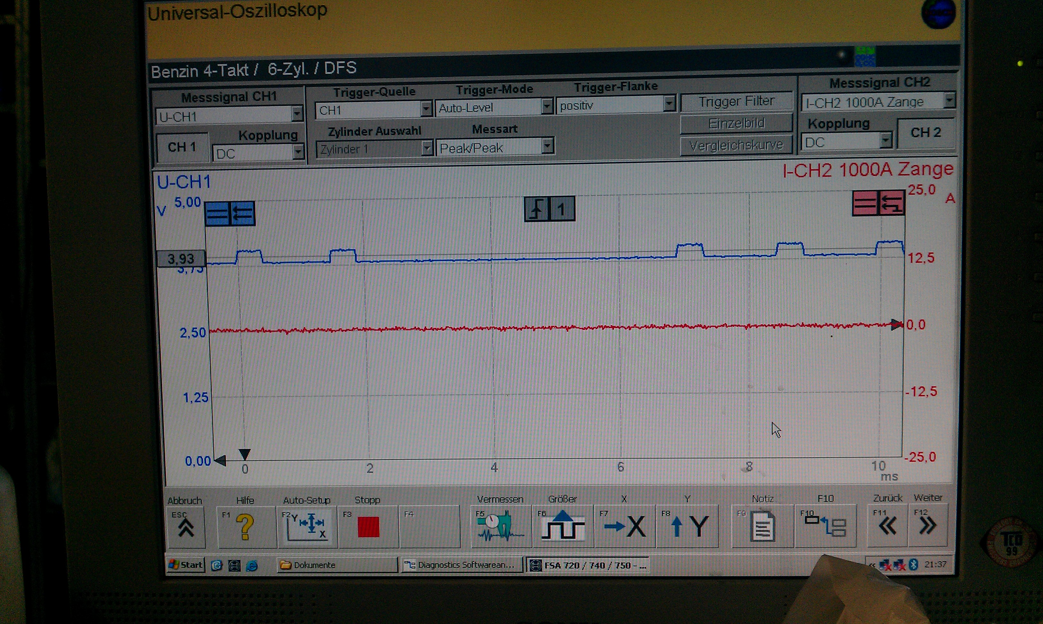1043x624 pixels.
Task: Go back with the Zurück arrows (F11)
Action: 887,526
